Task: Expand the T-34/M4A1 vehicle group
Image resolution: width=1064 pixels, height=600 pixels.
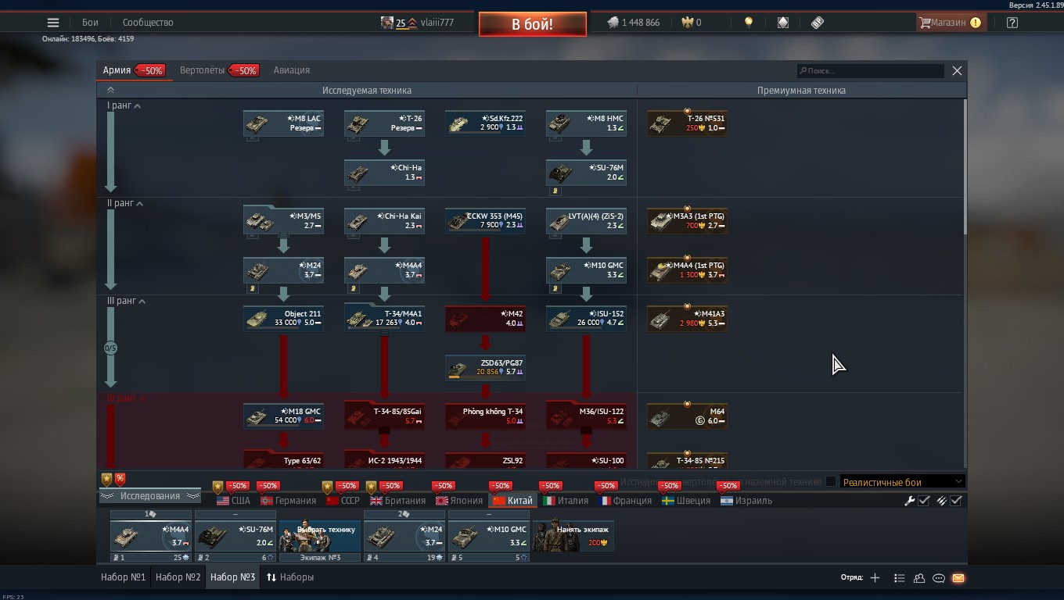Action: (x=384, y=319)
